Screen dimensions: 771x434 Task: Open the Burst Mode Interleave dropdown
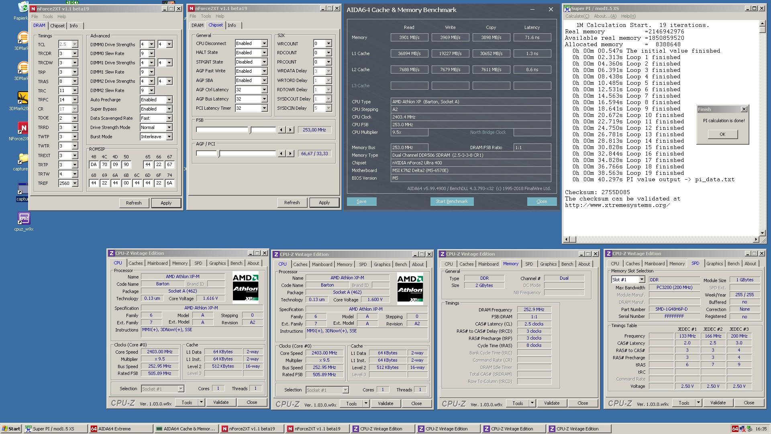(169, 137)
